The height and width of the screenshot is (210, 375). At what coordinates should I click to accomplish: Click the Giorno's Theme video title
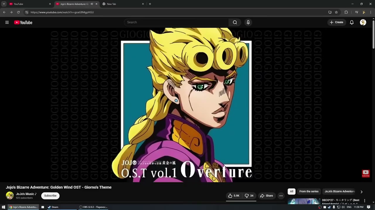point(59,187)
